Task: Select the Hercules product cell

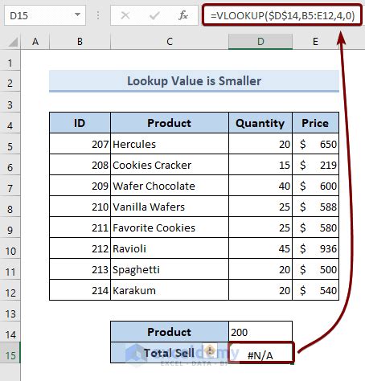Action: click(170, 144)
